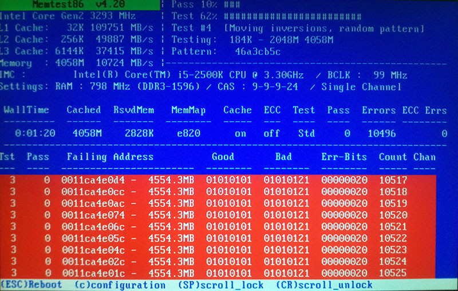458x291 pixels.
Task: Click the WallTime value 0:01:20
Action: click(x=35, y=133)
